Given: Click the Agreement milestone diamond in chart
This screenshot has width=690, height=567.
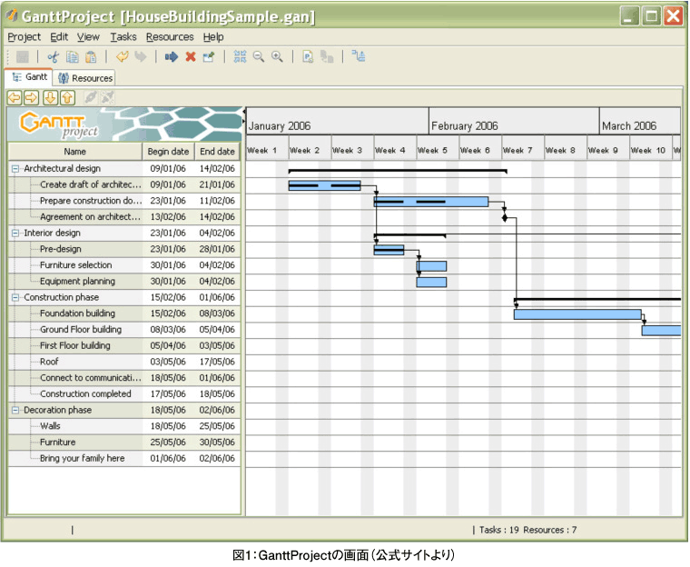Looking at the screenshot, I should [x=505, y=218].
